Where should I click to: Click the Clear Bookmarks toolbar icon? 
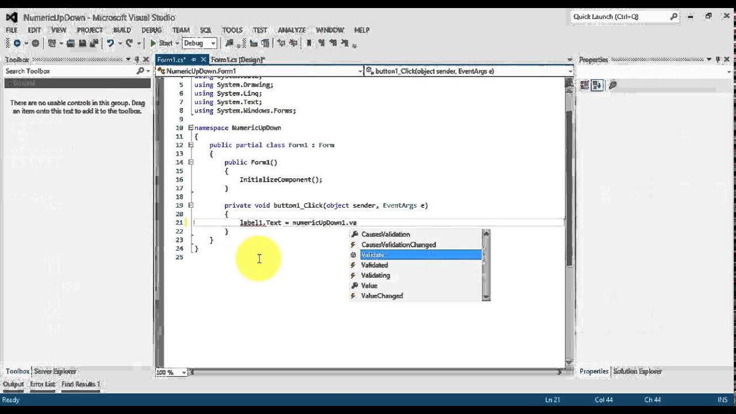[344, 43]
